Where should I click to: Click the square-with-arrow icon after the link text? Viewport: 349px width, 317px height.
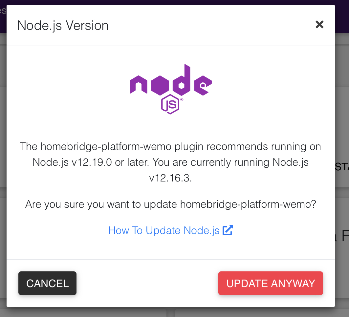pyautogui.click(x=229, y=230)
